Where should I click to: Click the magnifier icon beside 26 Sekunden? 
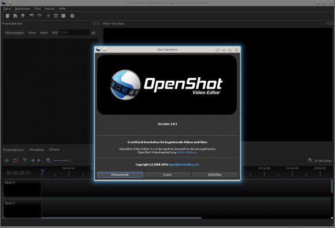click(x=310, y=160)
